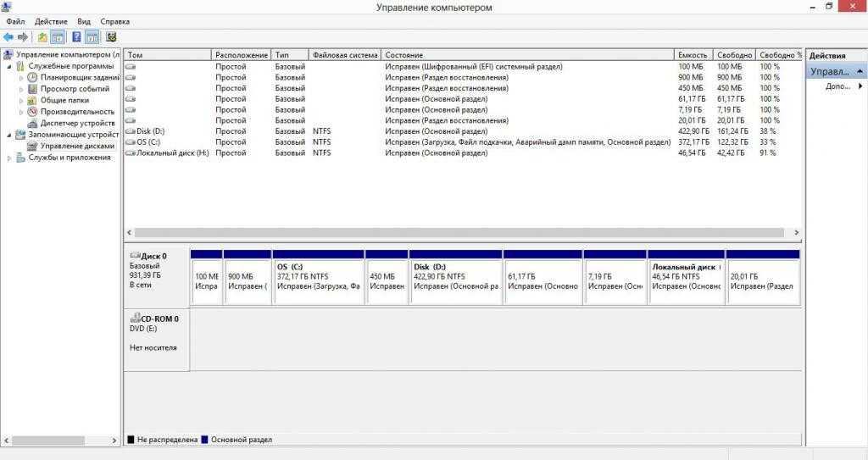Expand the Службы и приложения node
Image resolution: width=868 pixels, height=460 pixels.
pos(10,158)
